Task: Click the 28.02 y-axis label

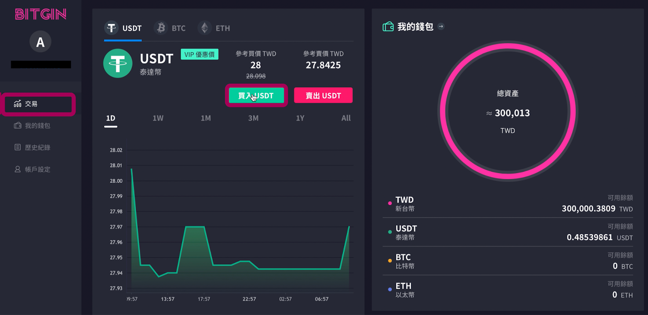Action: coord(116,150)
